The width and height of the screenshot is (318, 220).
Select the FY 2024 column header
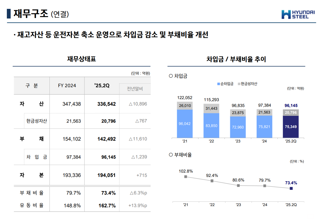[x=67, y=86]
